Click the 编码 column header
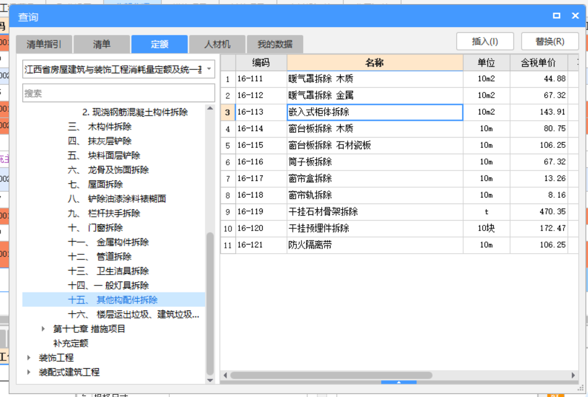Screen dimensions: 588x397 (x=261, y=62)
